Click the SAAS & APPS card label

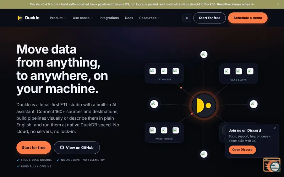(239, 80)
